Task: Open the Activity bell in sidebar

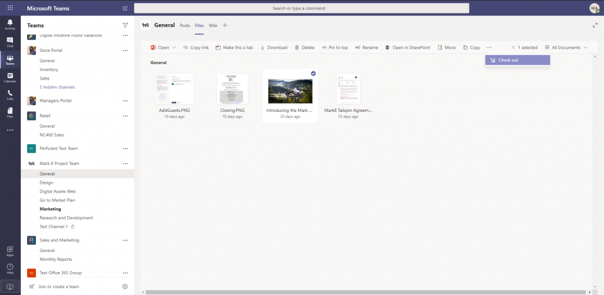Action: pyautogui.click(x=10, y=25)
